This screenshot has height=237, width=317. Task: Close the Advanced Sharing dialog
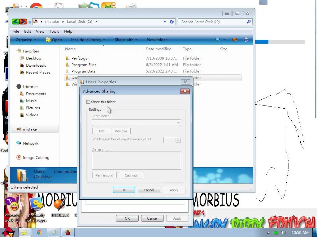tap(185, 91)
